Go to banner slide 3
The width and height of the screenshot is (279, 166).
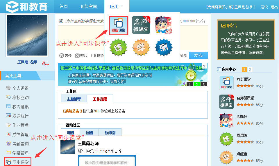coord(204,84)
